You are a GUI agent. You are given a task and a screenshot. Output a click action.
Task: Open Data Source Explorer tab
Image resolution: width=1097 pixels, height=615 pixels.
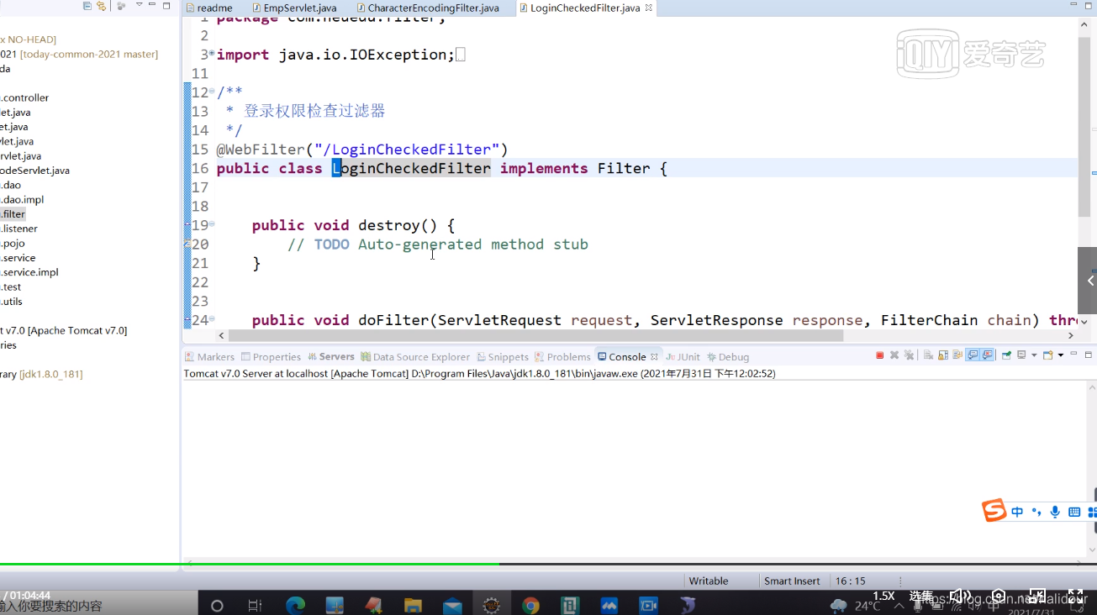pos(415,356)
